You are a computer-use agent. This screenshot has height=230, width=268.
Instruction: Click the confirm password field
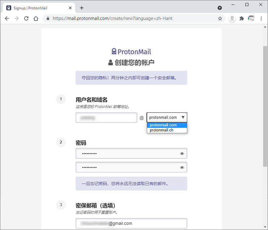131,167
